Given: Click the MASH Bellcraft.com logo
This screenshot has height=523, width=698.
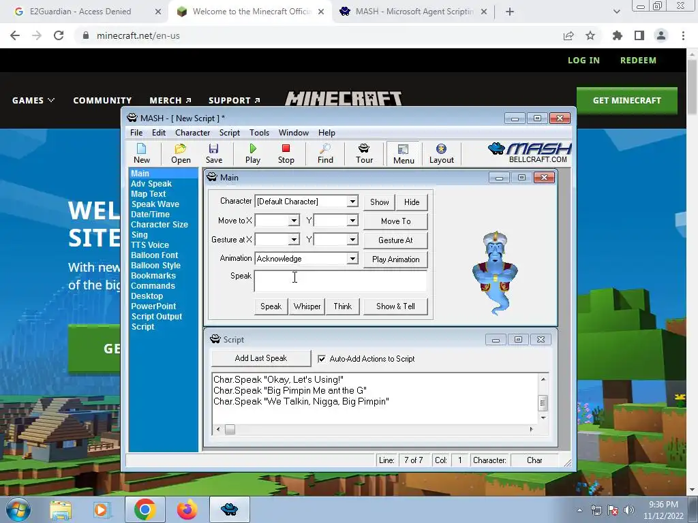Looking at the screenshot, I should pos(530,153).
